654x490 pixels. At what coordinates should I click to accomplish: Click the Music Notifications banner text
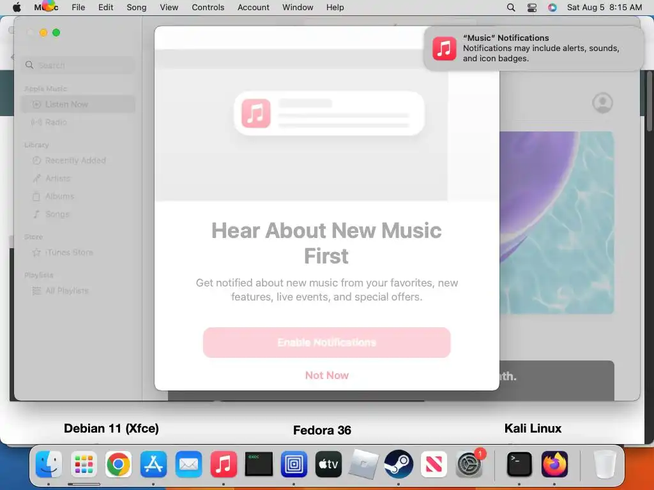[541, 48]
